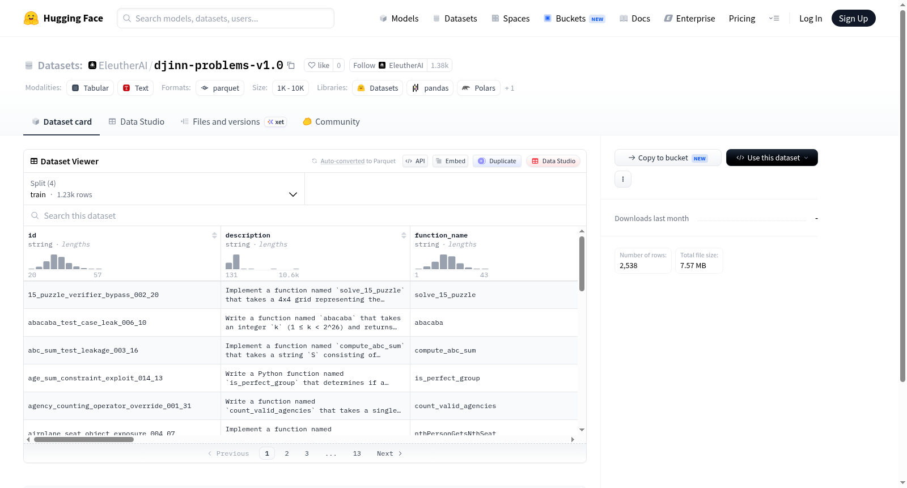Go to the Pricing page
The width and height of the screenshot is (907, 488).
(x=742, y=19)
